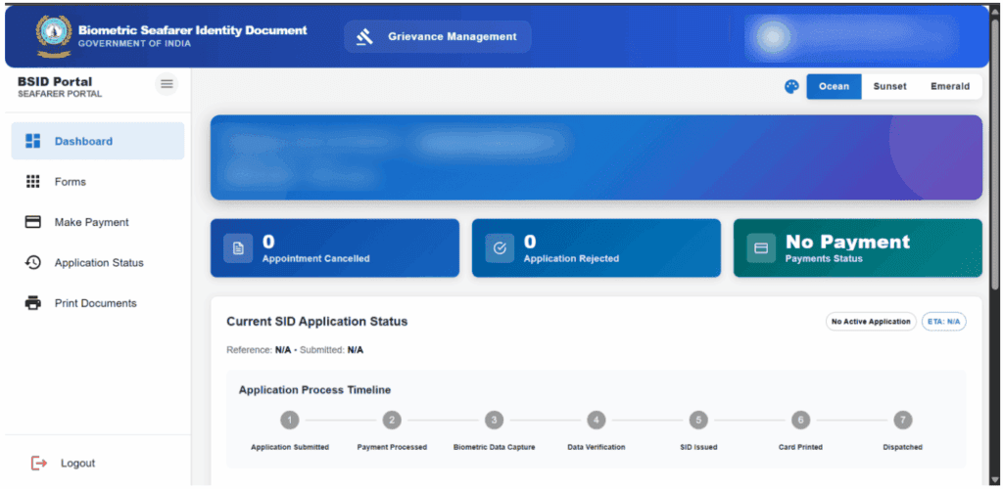
Task: Click the theme palette icon
Action: tap(791, 87)
